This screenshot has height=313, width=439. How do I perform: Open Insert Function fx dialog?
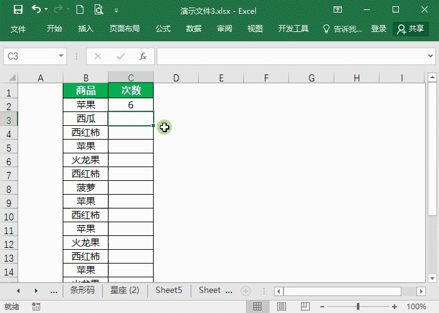143,56
